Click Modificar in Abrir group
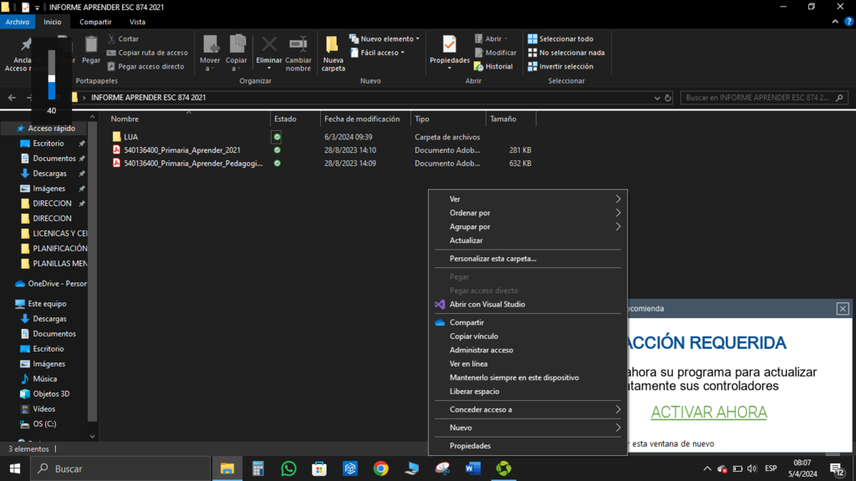Image resolution: width=856 pixels, height=481 pixels. pos(495,53)
